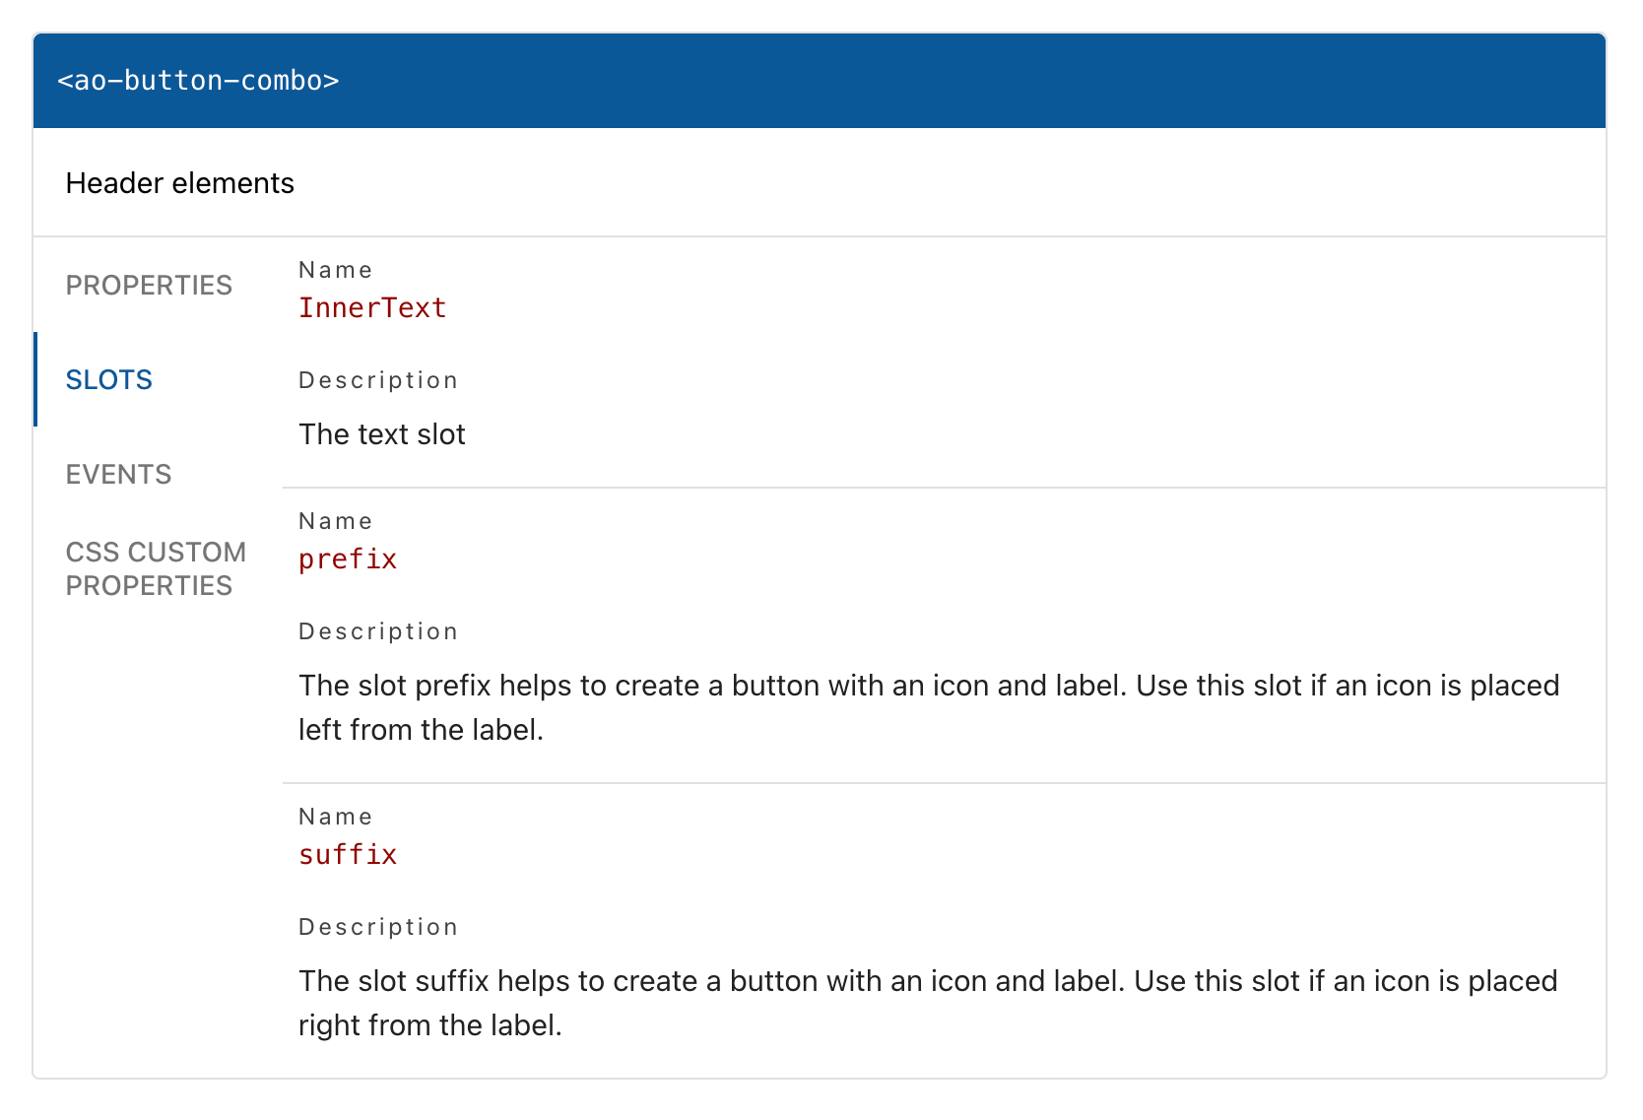Click the prefix slot description paragraph
This screenshot has height=1120, width=1643.
(929, 707)
